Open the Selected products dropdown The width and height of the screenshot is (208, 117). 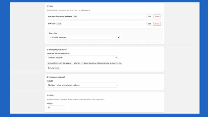pos(82,58)
